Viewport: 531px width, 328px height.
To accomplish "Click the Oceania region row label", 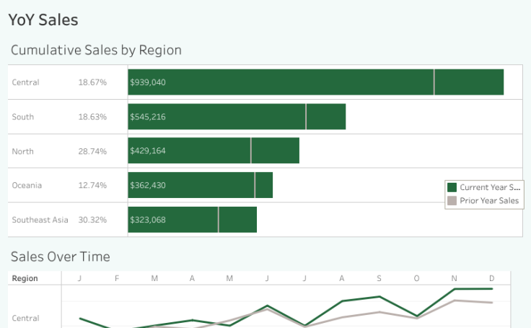I will click(x=27, y=186).
